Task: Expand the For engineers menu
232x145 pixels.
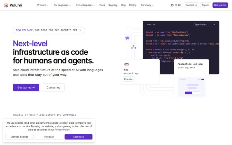Action: [62, 5]
